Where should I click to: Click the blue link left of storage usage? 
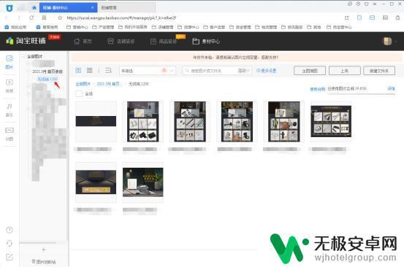(x=317, y=89)
